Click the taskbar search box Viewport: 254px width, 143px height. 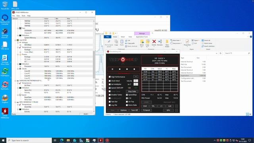click(x=29, y=140)
